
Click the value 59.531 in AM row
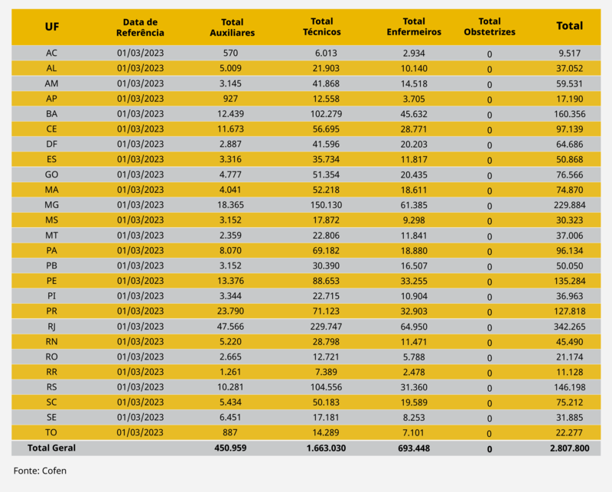[569, 83]
